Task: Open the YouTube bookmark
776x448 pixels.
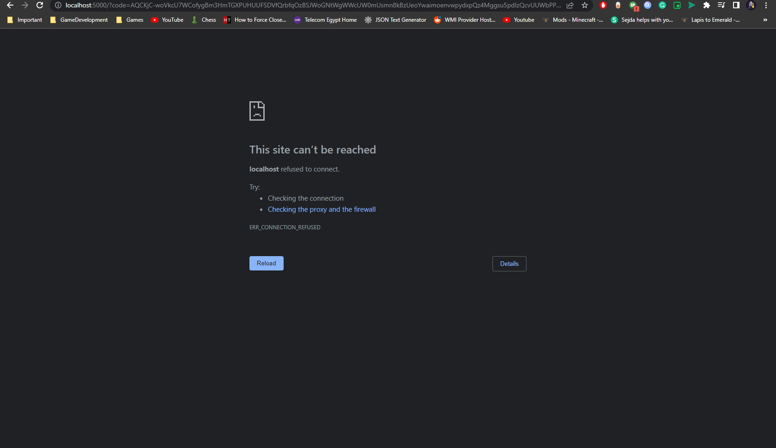Action: coord(167,20)
